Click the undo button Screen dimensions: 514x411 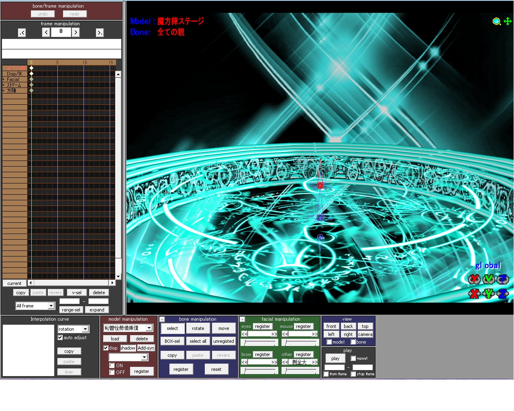pyautogui.click(x=43, y=14)
